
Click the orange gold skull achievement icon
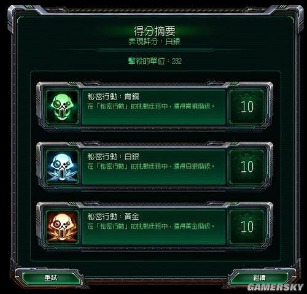click(x=62, y=227)
